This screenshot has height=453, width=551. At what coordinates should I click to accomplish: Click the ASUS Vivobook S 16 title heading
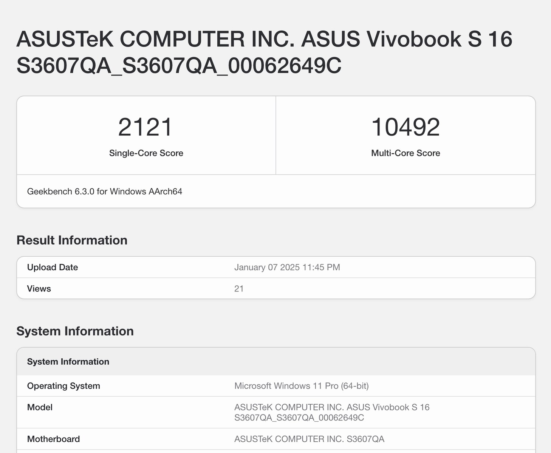[265, 53]
